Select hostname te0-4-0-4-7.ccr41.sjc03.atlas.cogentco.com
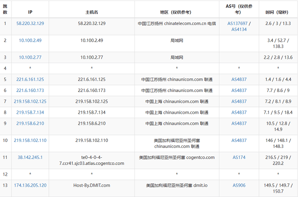The height and width of the screenshot is (197, 298). [92, 161]
